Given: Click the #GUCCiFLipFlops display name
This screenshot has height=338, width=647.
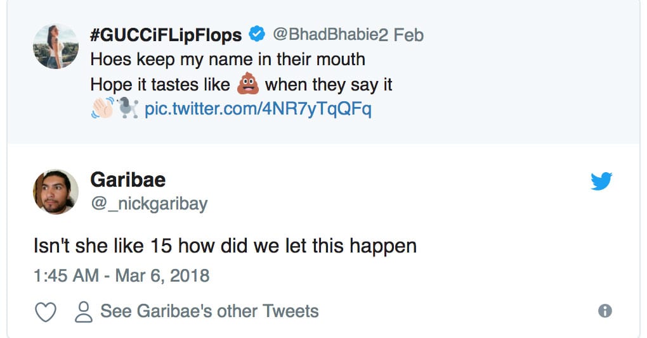Looking at the screenshot, I should tap(166, 35).
